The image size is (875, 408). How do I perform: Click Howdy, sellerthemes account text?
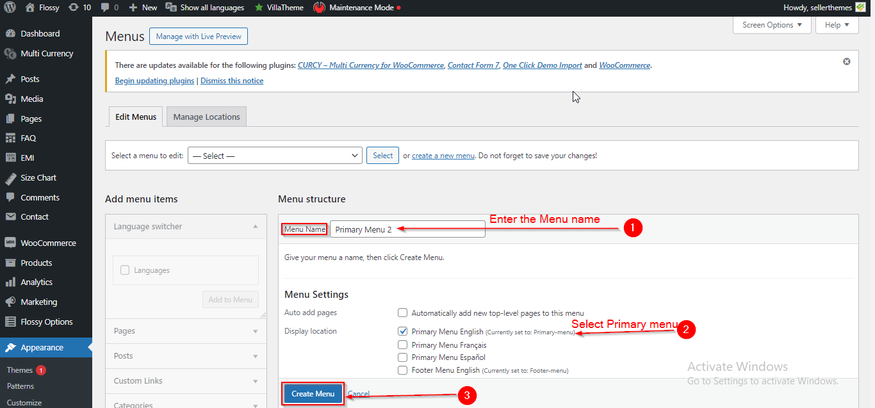pos(818,8)
